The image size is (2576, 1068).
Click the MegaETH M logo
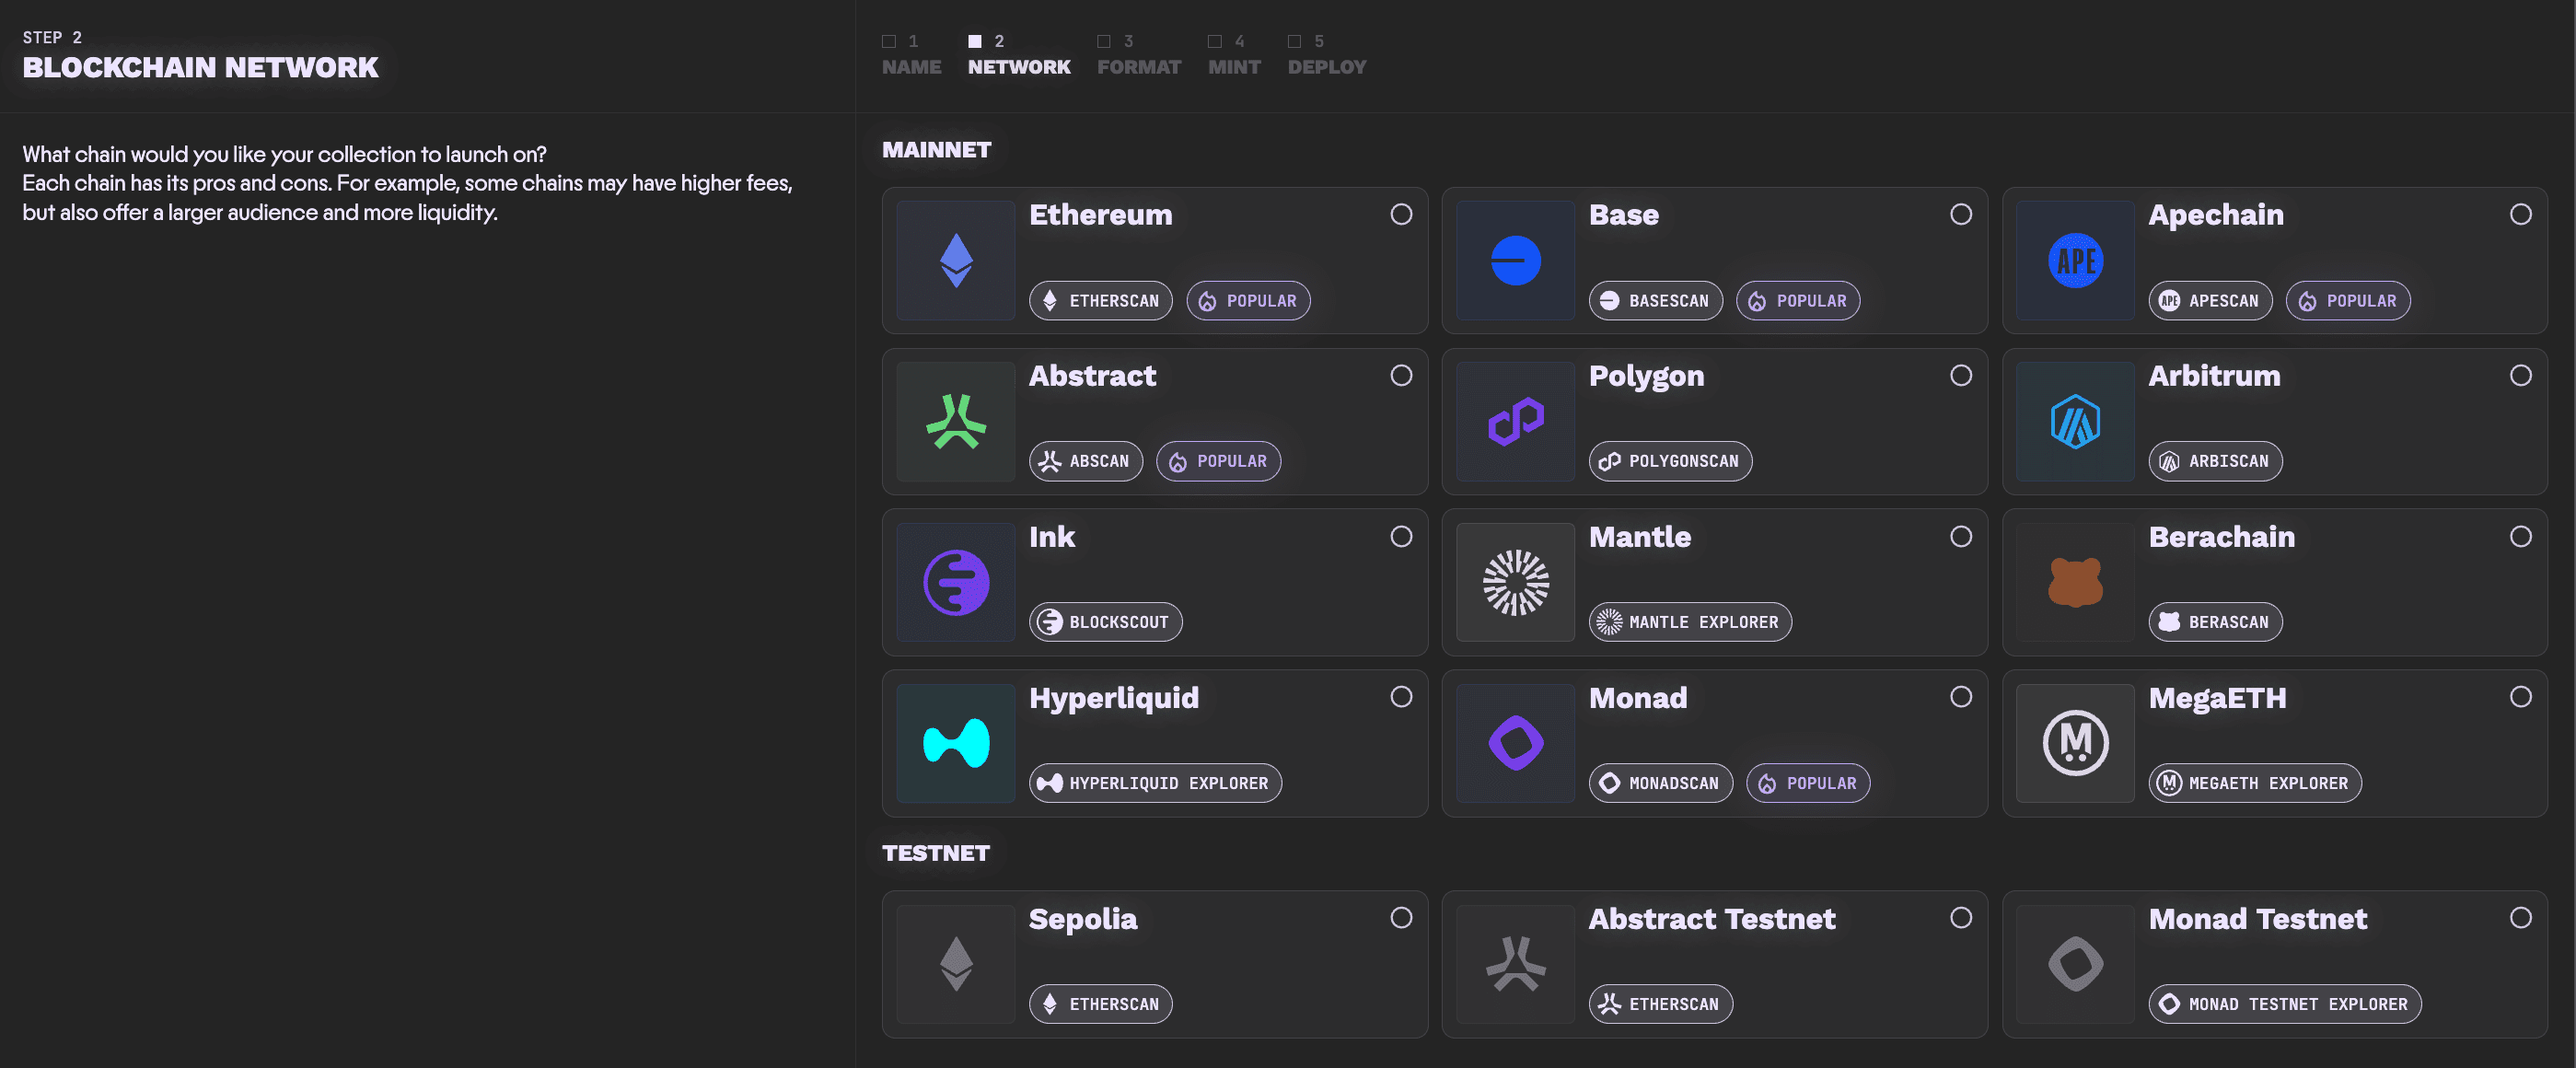2075,744
